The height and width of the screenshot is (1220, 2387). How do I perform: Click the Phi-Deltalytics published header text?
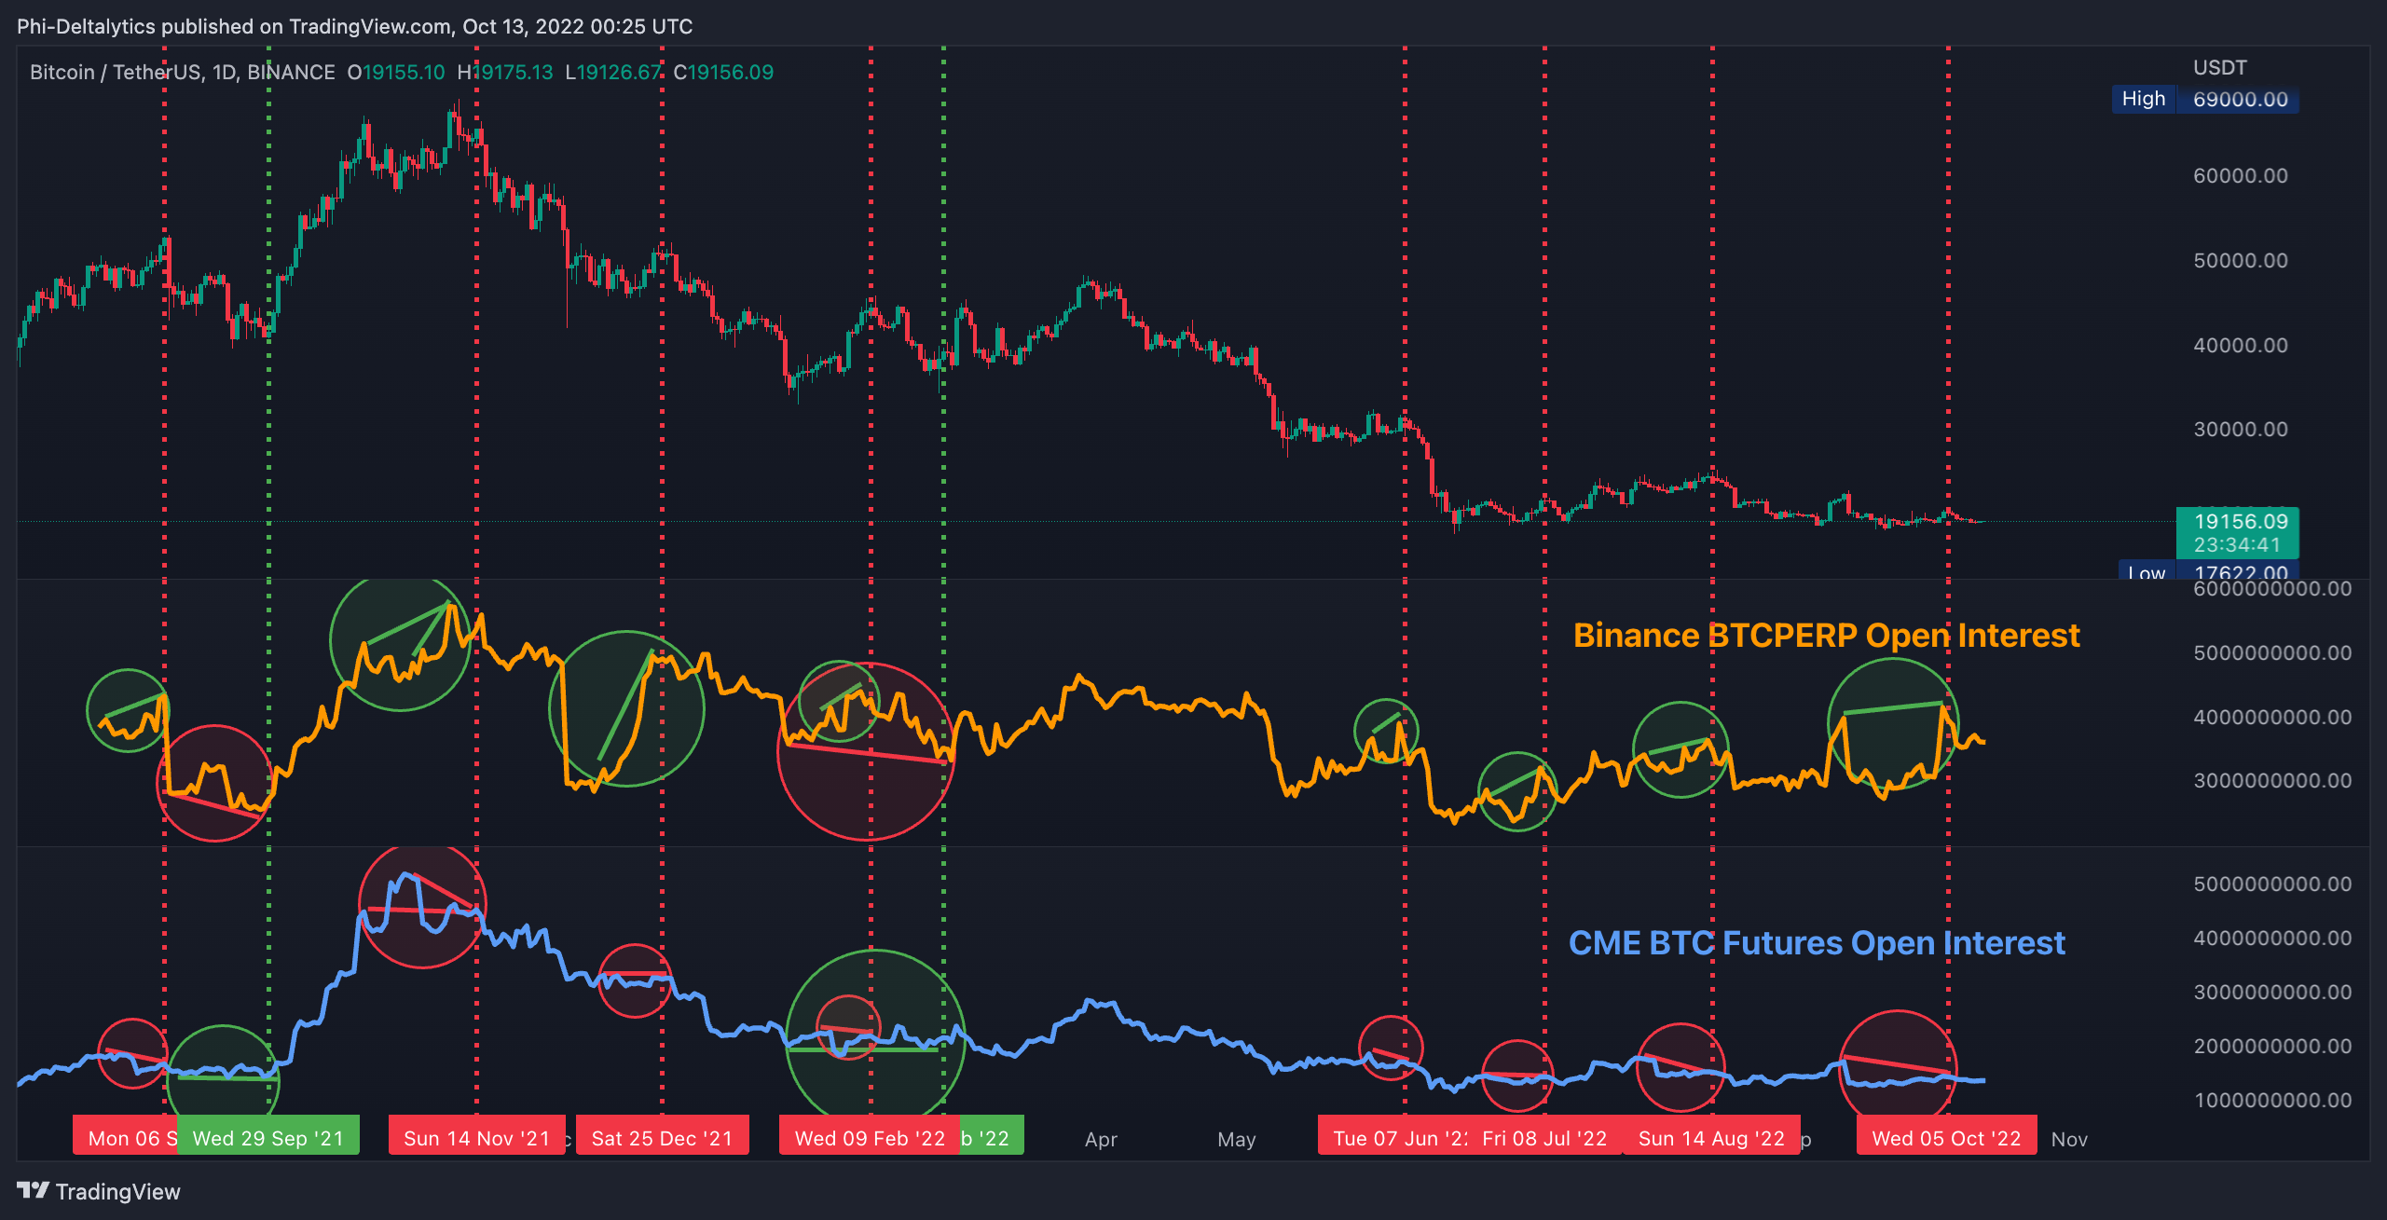pos(354,26)
